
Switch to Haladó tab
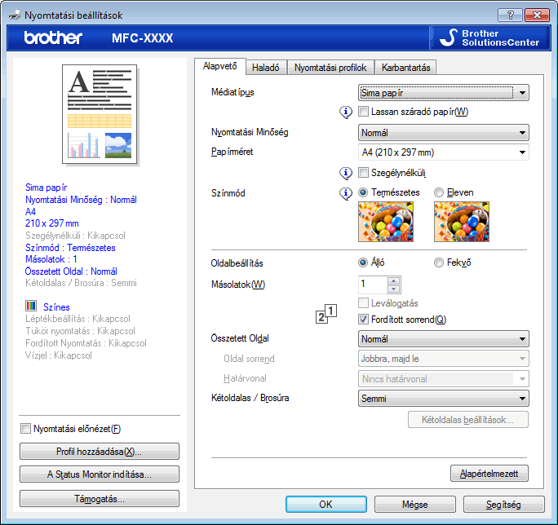(266, 67)
